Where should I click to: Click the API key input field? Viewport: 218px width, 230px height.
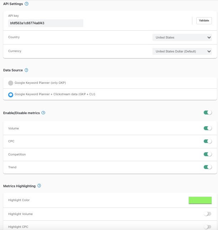46,23
